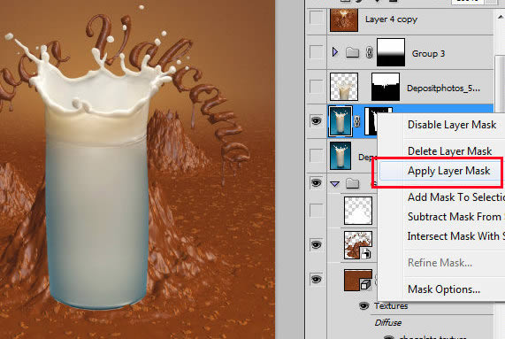Hide the expanded folder group
This screenshot has width=505, height=339.
(316, 182)
